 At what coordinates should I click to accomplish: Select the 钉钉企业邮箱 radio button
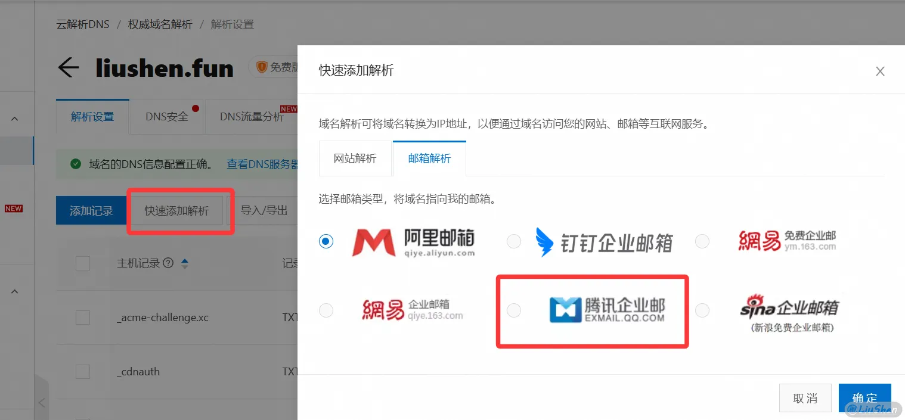pyautogui.click(x=513, y=241)
